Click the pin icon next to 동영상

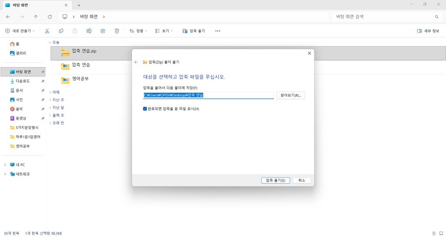click(43, 118)
